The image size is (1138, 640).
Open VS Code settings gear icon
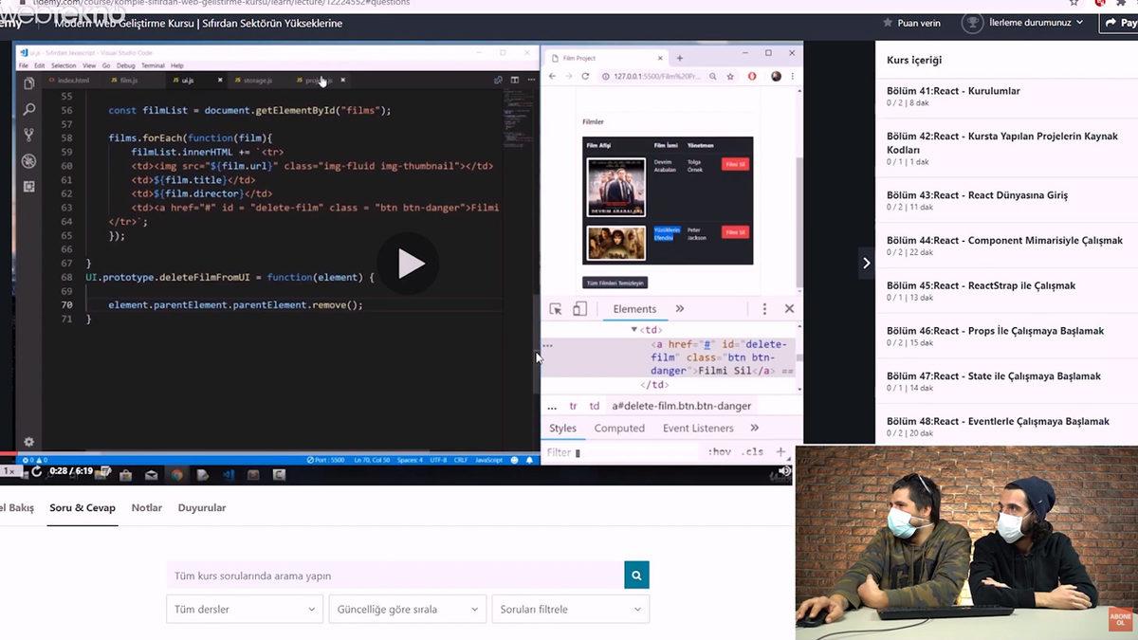click(x=28, y=442)
